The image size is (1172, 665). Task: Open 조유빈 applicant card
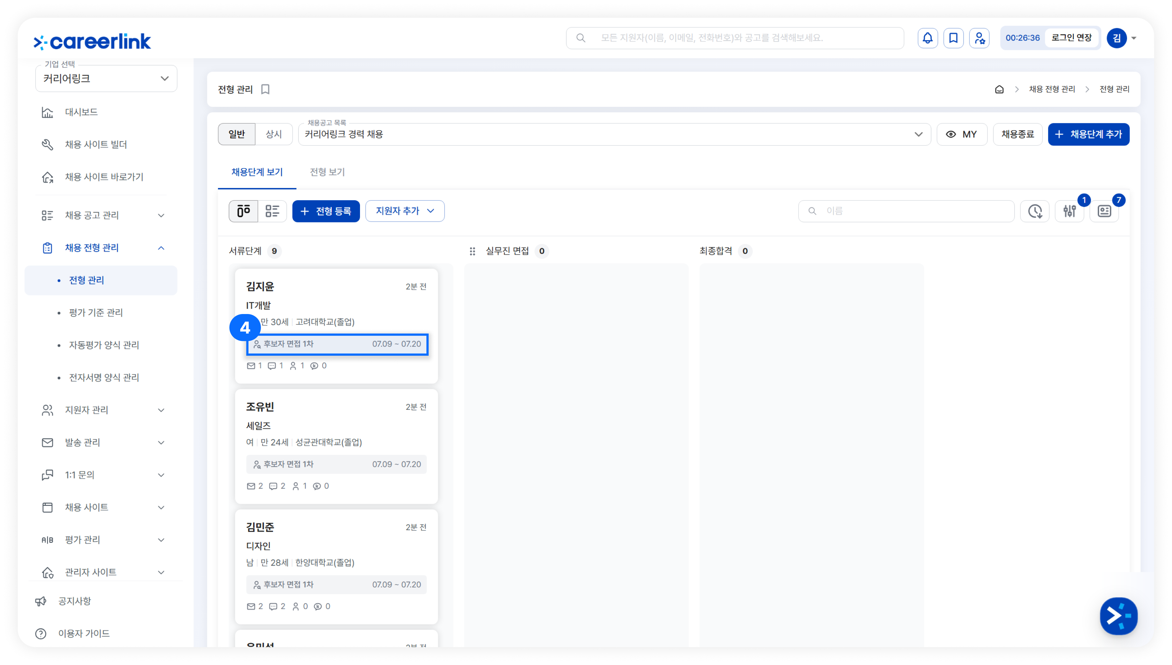(336, 446)
